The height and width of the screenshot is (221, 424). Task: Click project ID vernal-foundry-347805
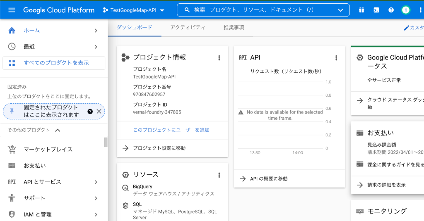pyautogui.click(x=157, y=112)
